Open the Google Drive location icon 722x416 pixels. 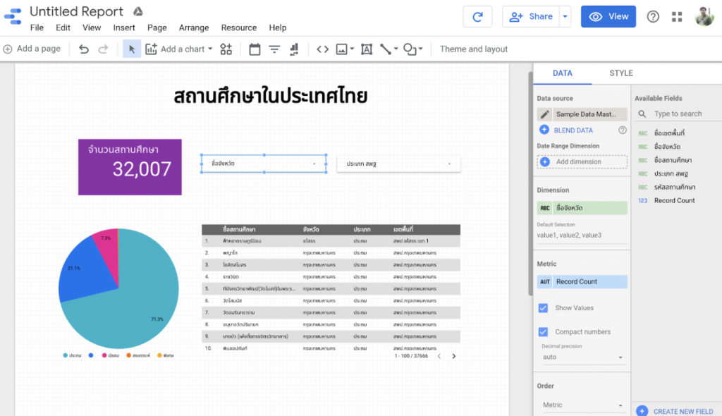tap(137, 11)
